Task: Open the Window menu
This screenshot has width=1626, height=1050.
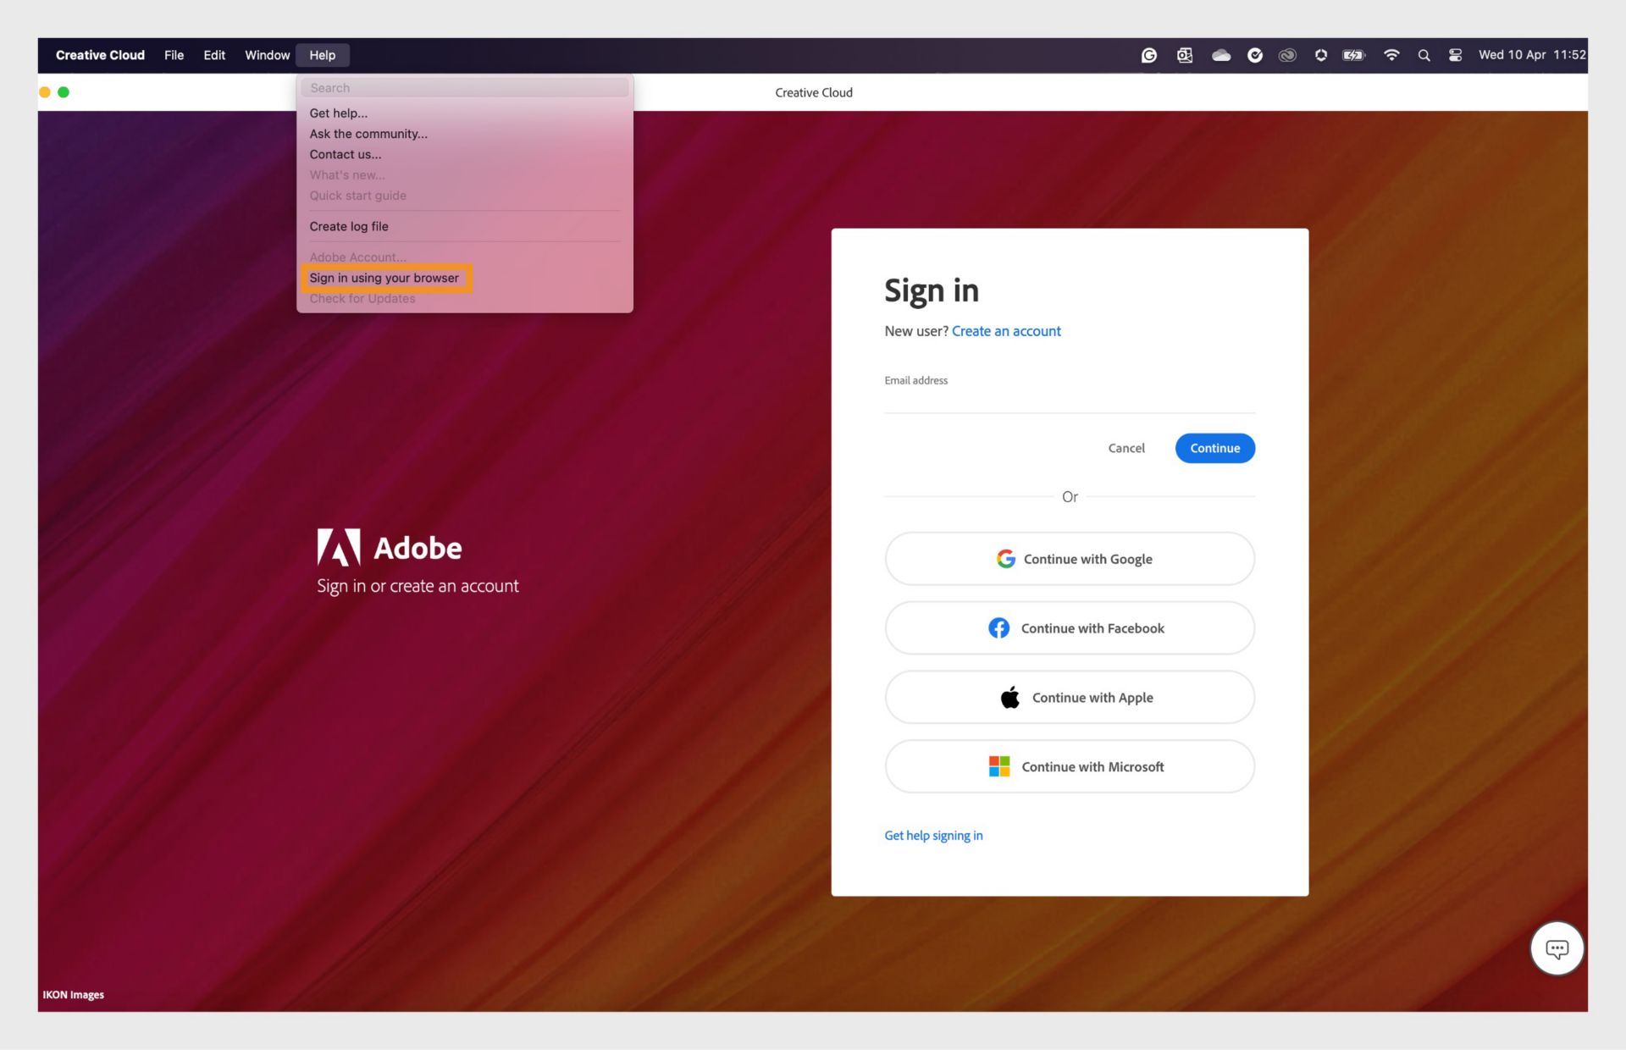Action: (267, 55)
